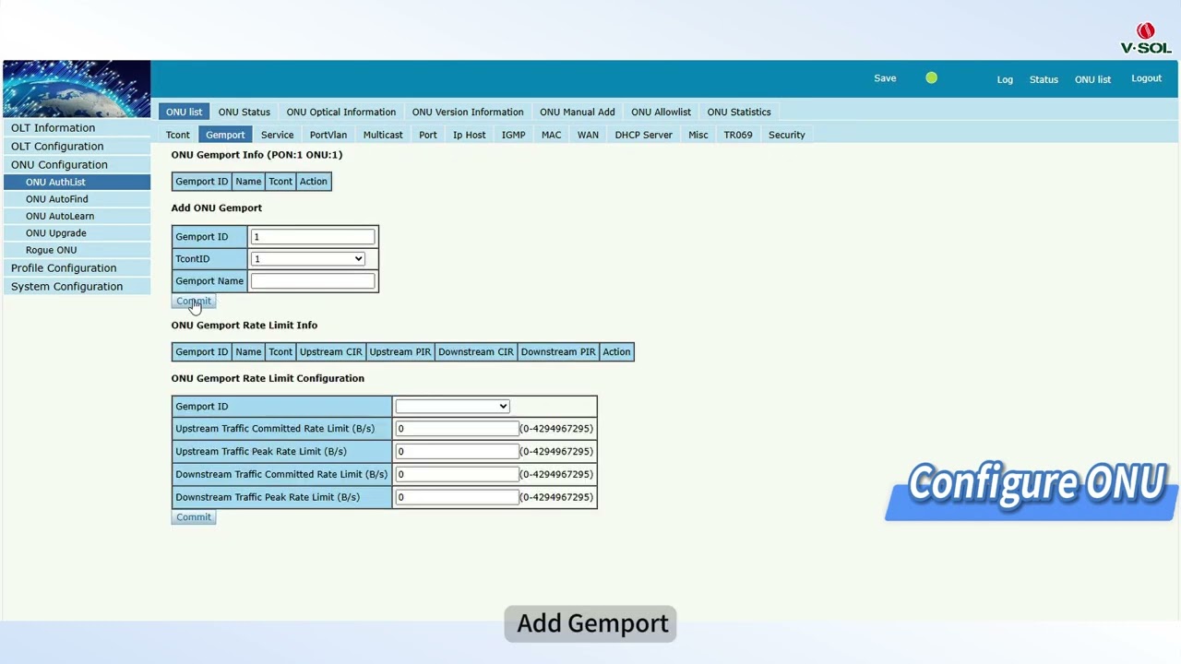Open the Port sub-tab
This screenshot has width=1181, height=664.
(428, 135)
